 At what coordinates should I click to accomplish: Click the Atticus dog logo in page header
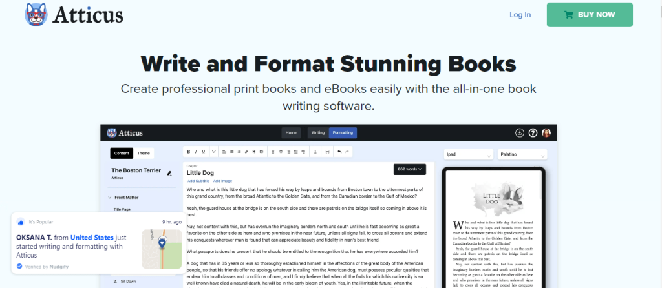36,15
